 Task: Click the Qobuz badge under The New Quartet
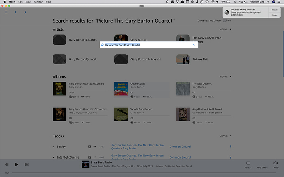(197, 97)
